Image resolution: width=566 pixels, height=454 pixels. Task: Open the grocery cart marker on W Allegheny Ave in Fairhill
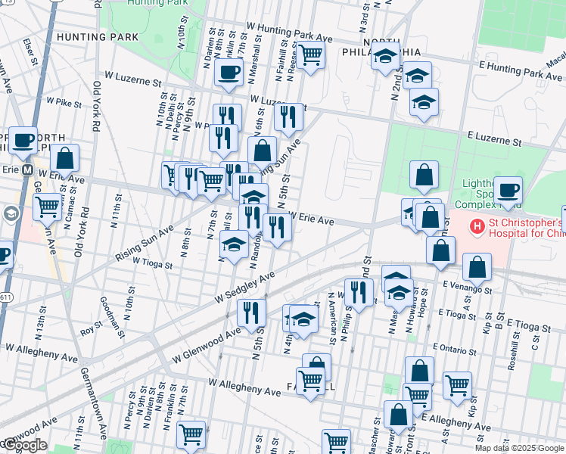click(x=310, y=384)
